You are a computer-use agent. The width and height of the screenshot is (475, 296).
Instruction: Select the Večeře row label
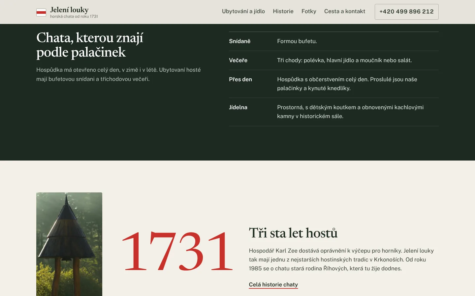coord(238,61)
